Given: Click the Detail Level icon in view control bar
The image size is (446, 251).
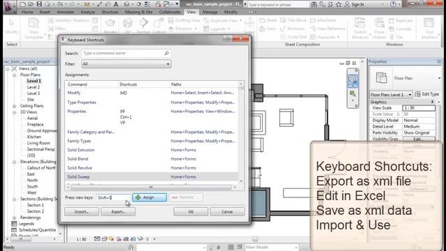Looking at the screenshot, I should click(98, 238).
